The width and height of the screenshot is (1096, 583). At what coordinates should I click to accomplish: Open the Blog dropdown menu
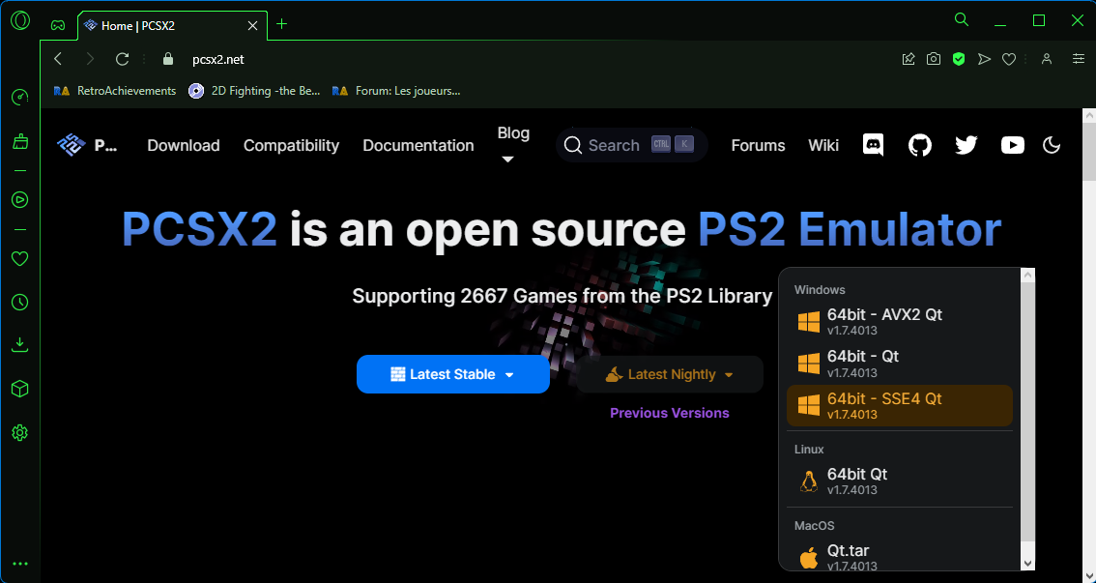click(513, 144)
